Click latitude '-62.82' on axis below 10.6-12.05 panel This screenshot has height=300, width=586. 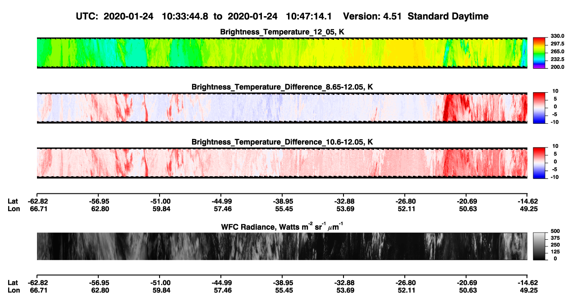pos(38,201)
